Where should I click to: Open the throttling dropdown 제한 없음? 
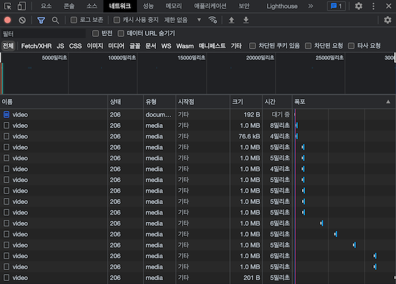(x=183, y=20)
